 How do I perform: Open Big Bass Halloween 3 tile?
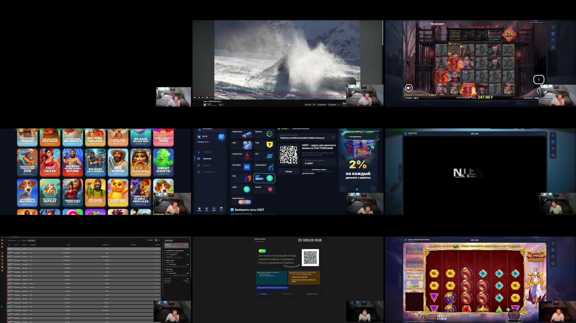coord(95,162)
